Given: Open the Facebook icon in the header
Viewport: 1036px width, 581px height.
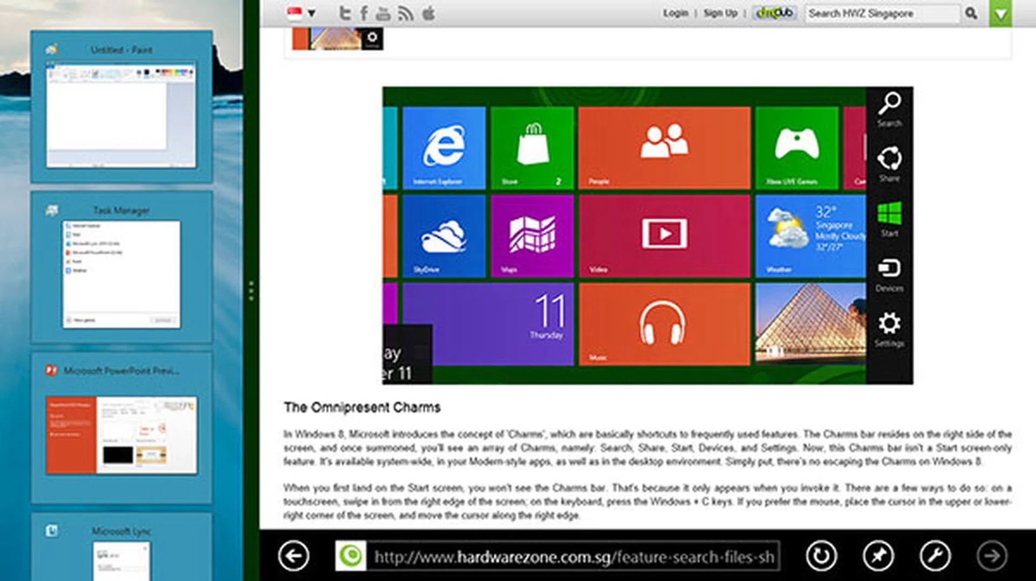Looking at the screenshot, I should [x=364, y=13].
